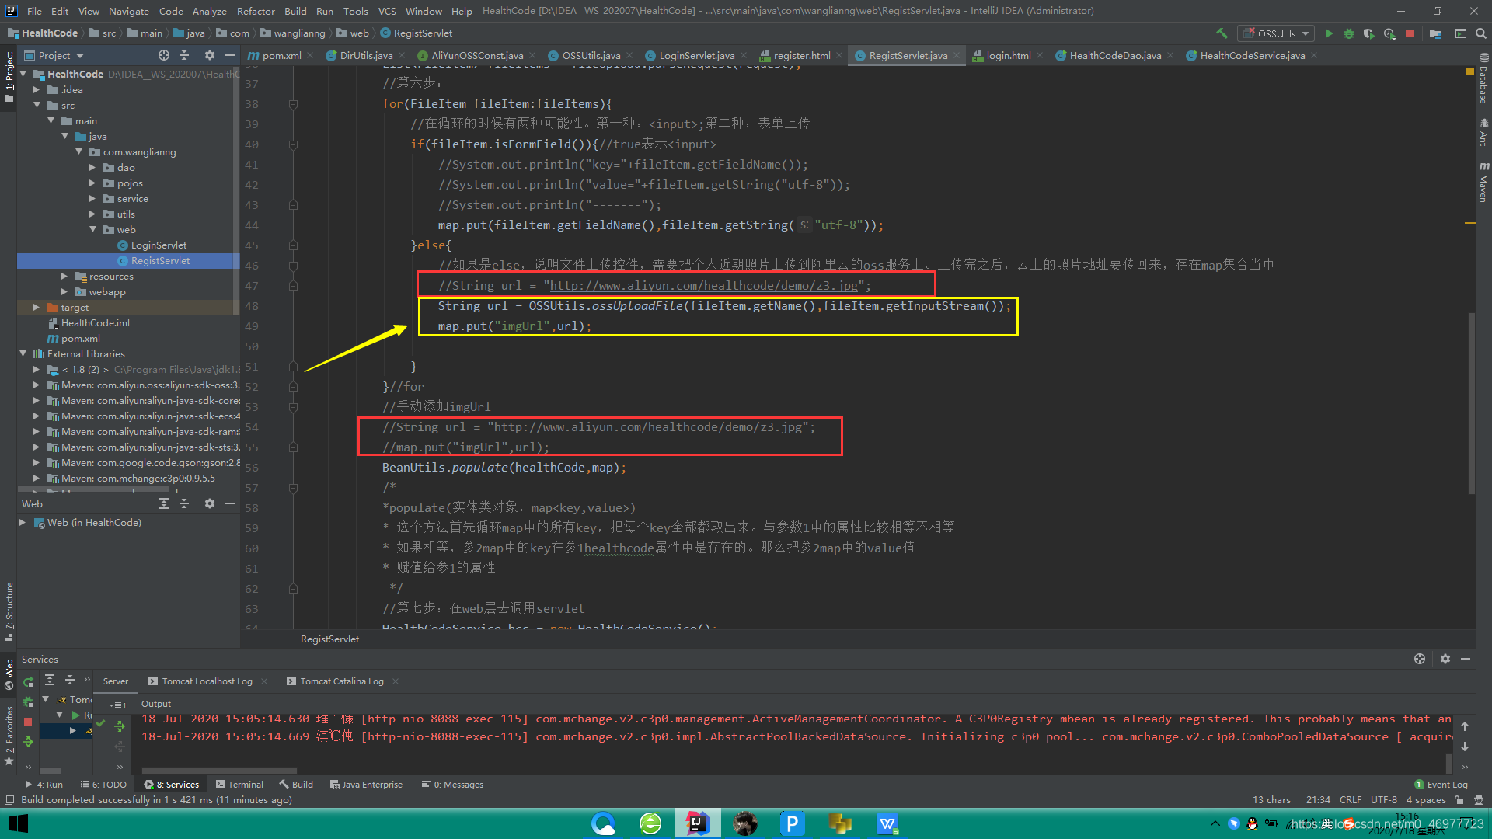Collapse External Libraries node
1492x839 pixels.
click(x=23, y=353)
